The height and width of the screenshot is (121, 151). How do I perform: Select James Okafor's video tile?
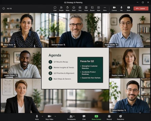21,63
